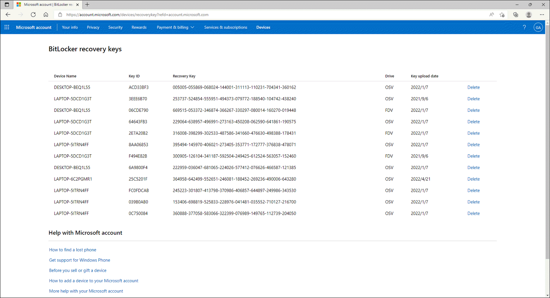
Task: Open the Edge Settings and more menu
Action: 541,15
